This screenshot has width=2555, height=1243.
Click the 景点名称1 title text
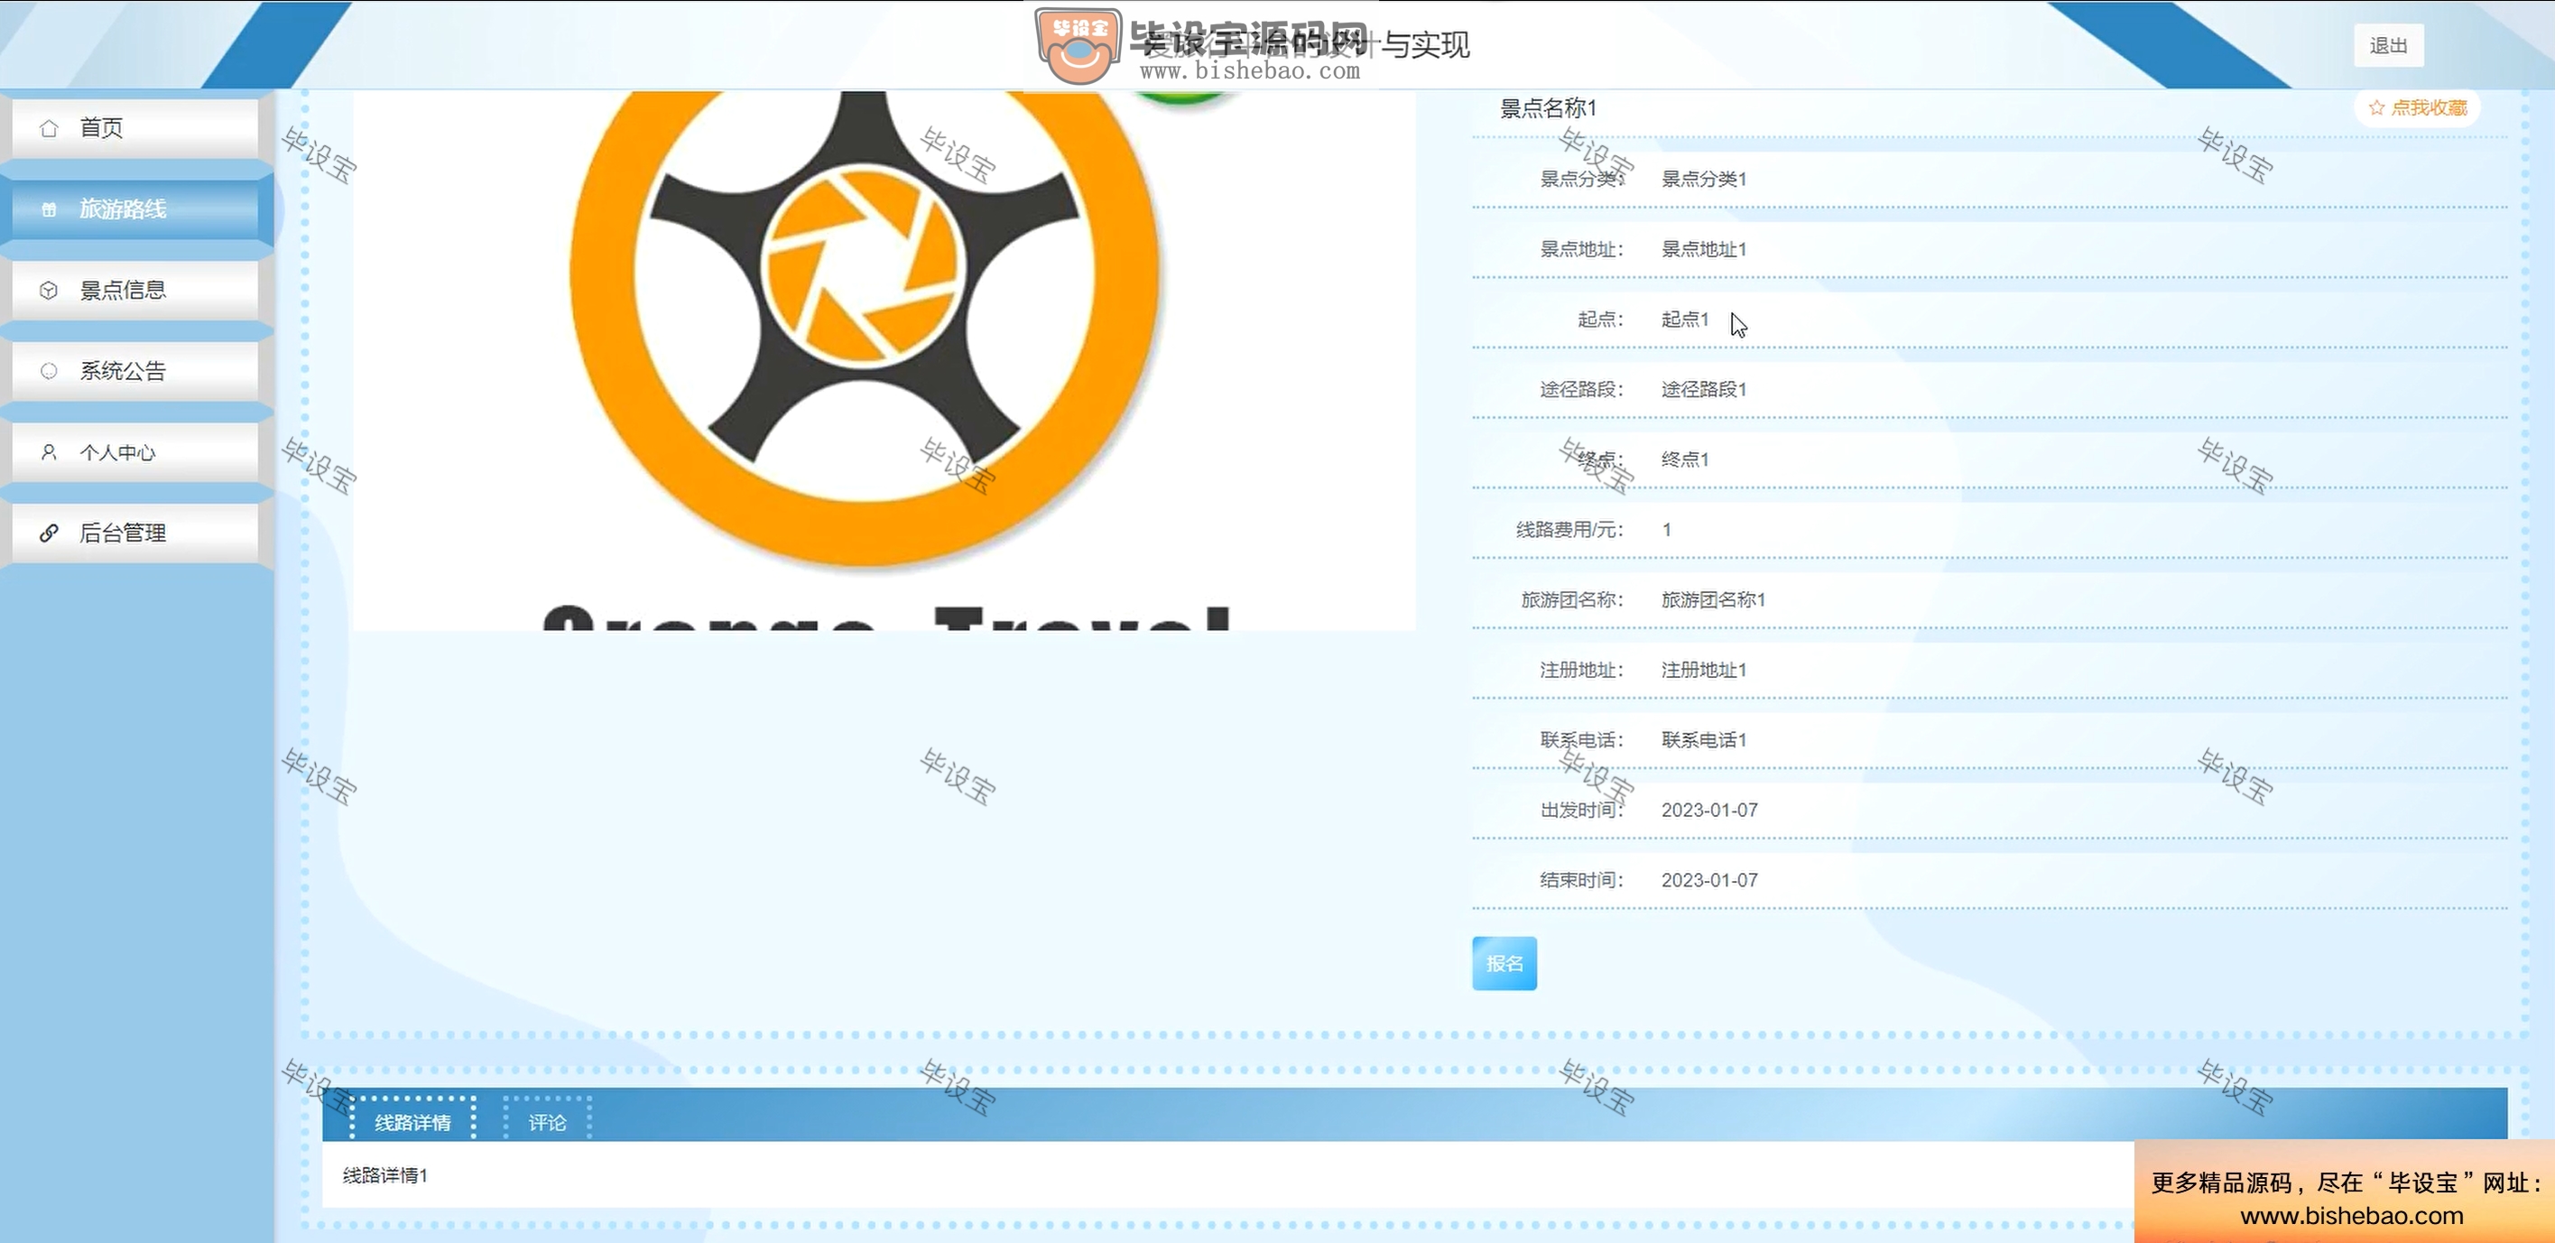(1547, 108)
